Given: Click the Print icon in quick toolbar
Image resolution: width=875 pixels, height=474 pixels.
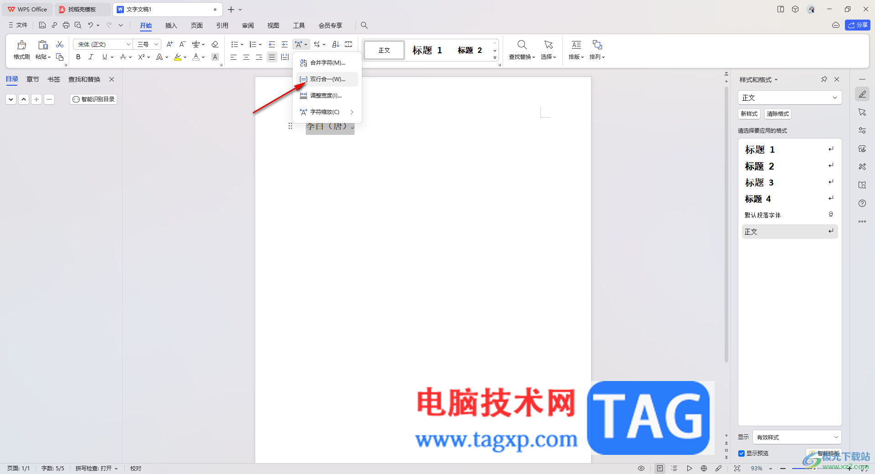Looking at the screenshot, I should tap(66, 25).
